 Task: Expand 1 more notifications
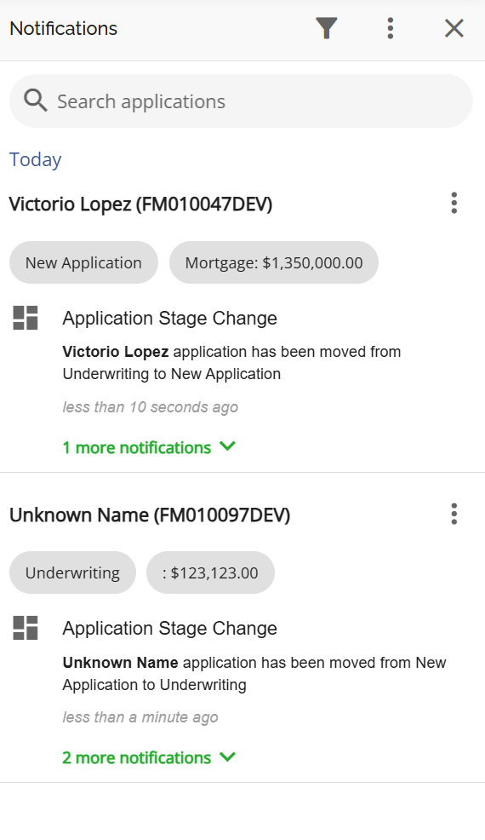149,447
